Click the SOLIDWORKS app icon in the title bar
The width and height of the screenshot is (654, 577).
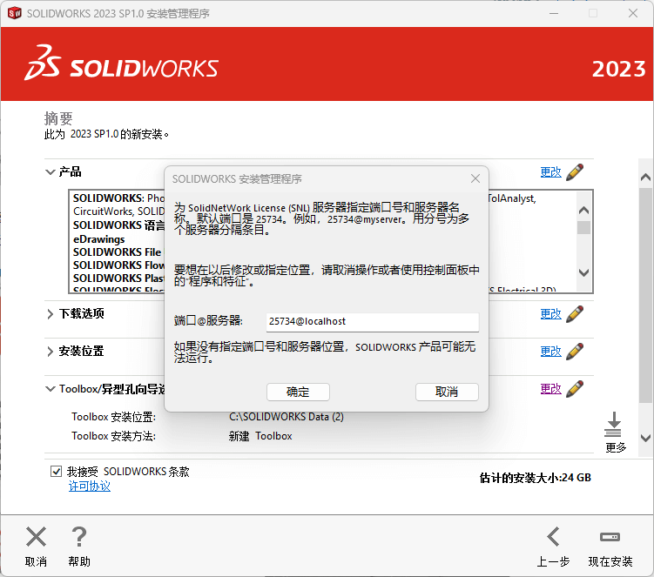pos(14,13)
